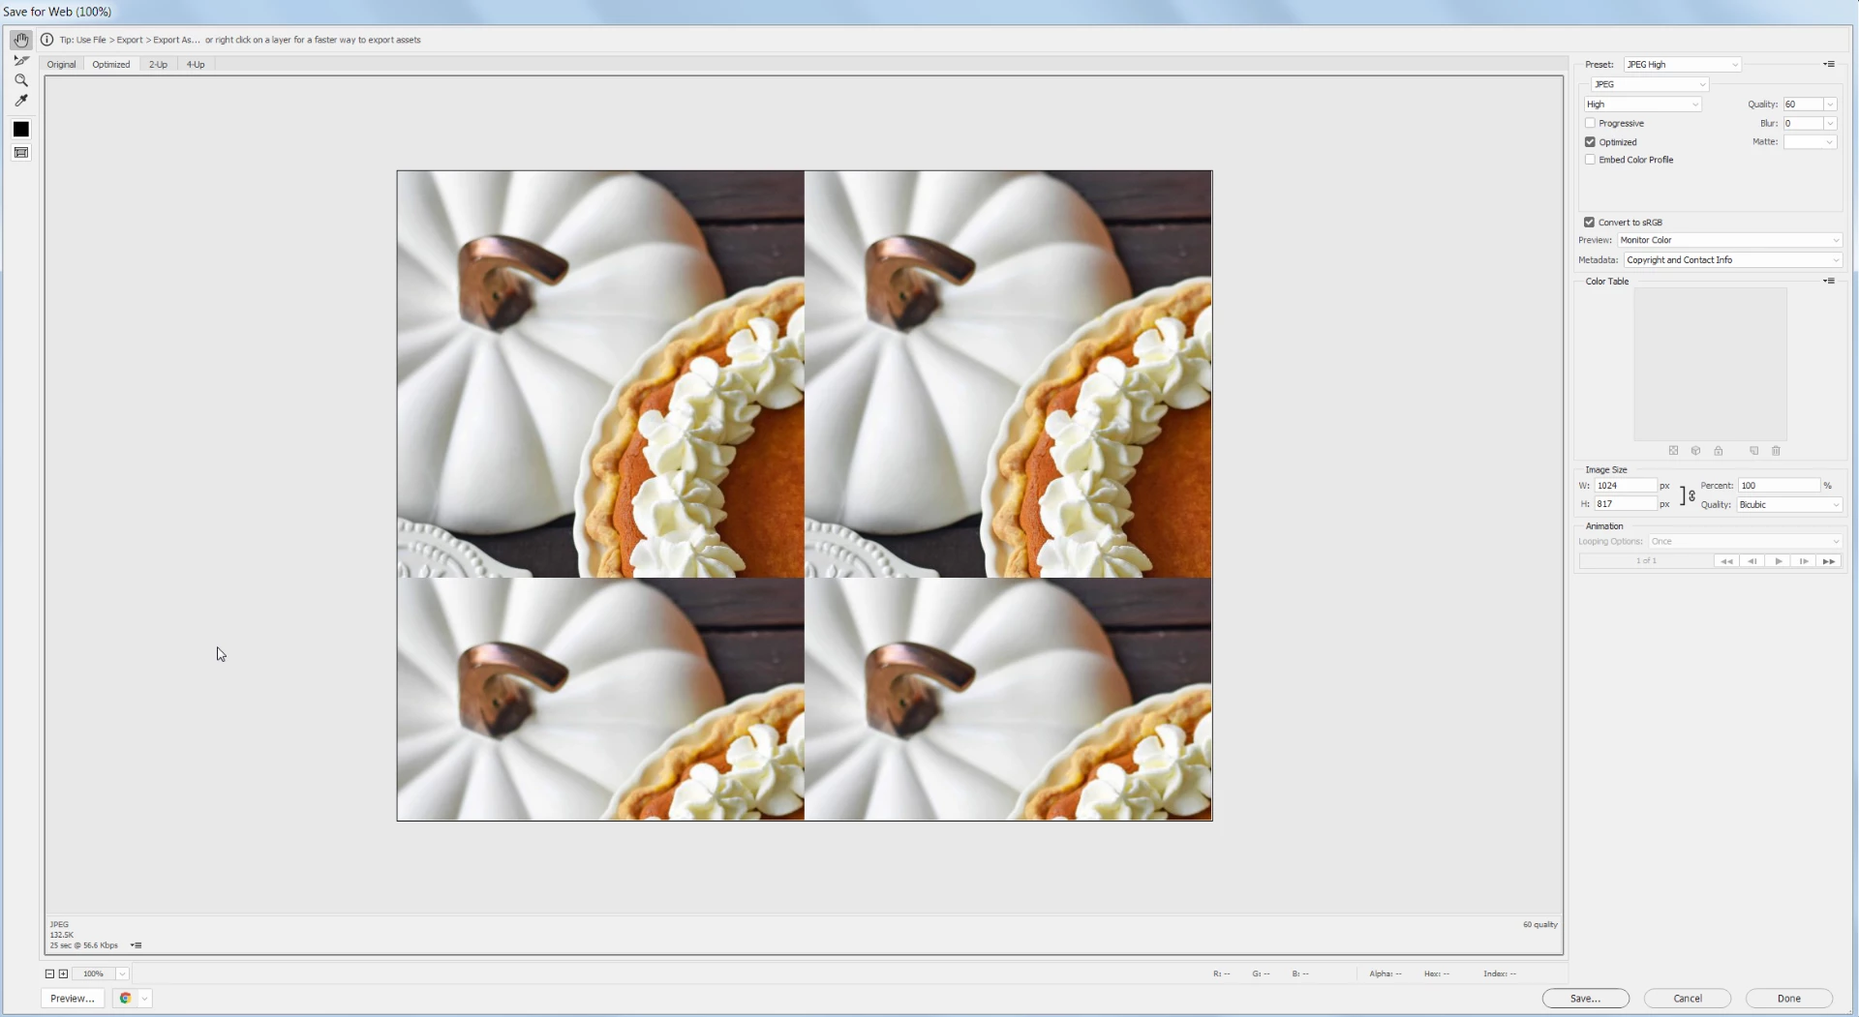Click the '25 sec @ 56.6 Kbps' text
The width and height of the screenshot is (1859, 1017).
(84, 945)
